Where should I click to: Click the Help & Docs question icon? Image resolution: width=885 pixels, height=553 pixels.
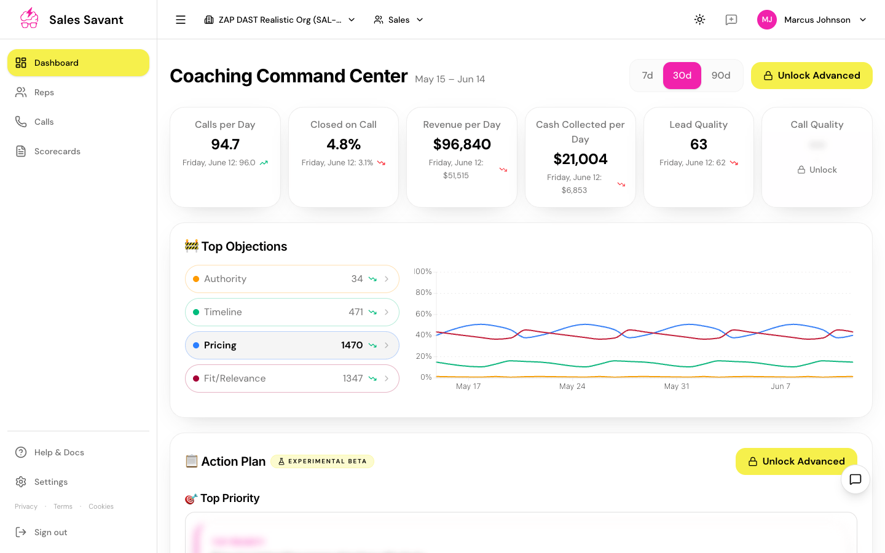pyautogui.click(x=21, y=452)
